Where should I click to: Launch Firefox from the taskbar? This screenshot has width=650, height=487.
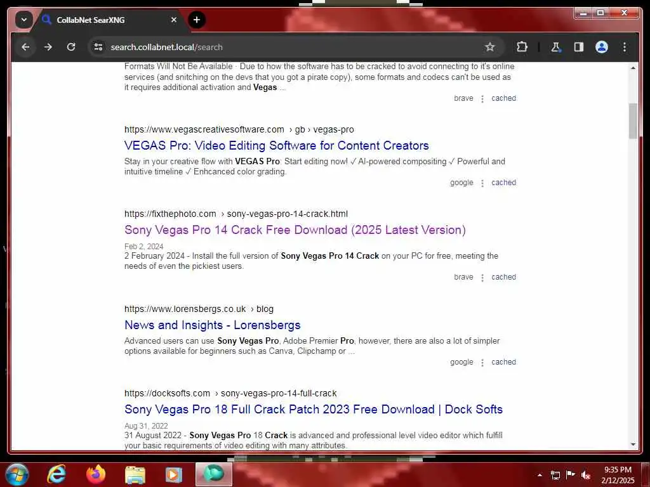click(96, 474)
